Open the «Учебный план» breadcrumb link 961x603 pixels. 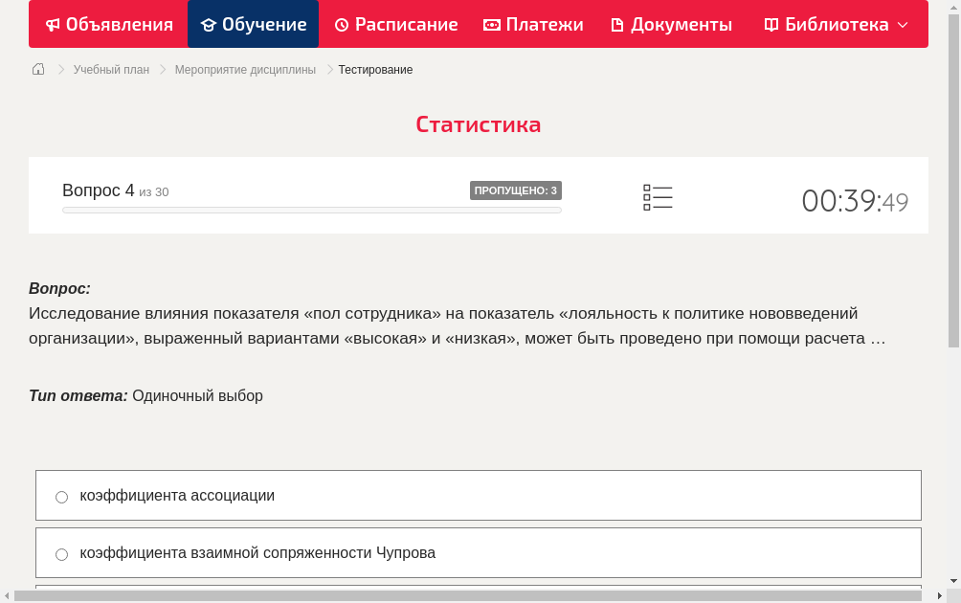110,69
